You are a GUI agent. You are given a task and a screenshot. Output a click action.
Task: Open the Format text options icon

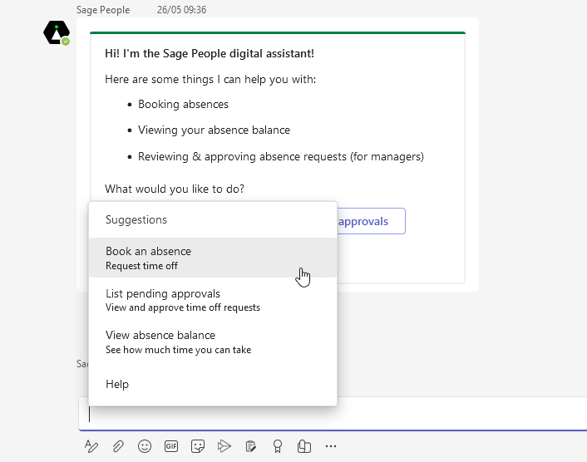[x=91, y=446]
